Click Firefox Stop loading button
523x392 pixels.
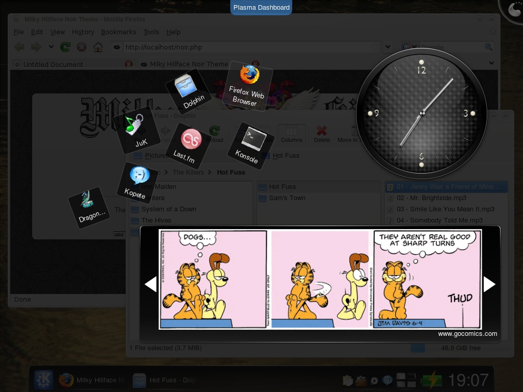pos(82,47)
